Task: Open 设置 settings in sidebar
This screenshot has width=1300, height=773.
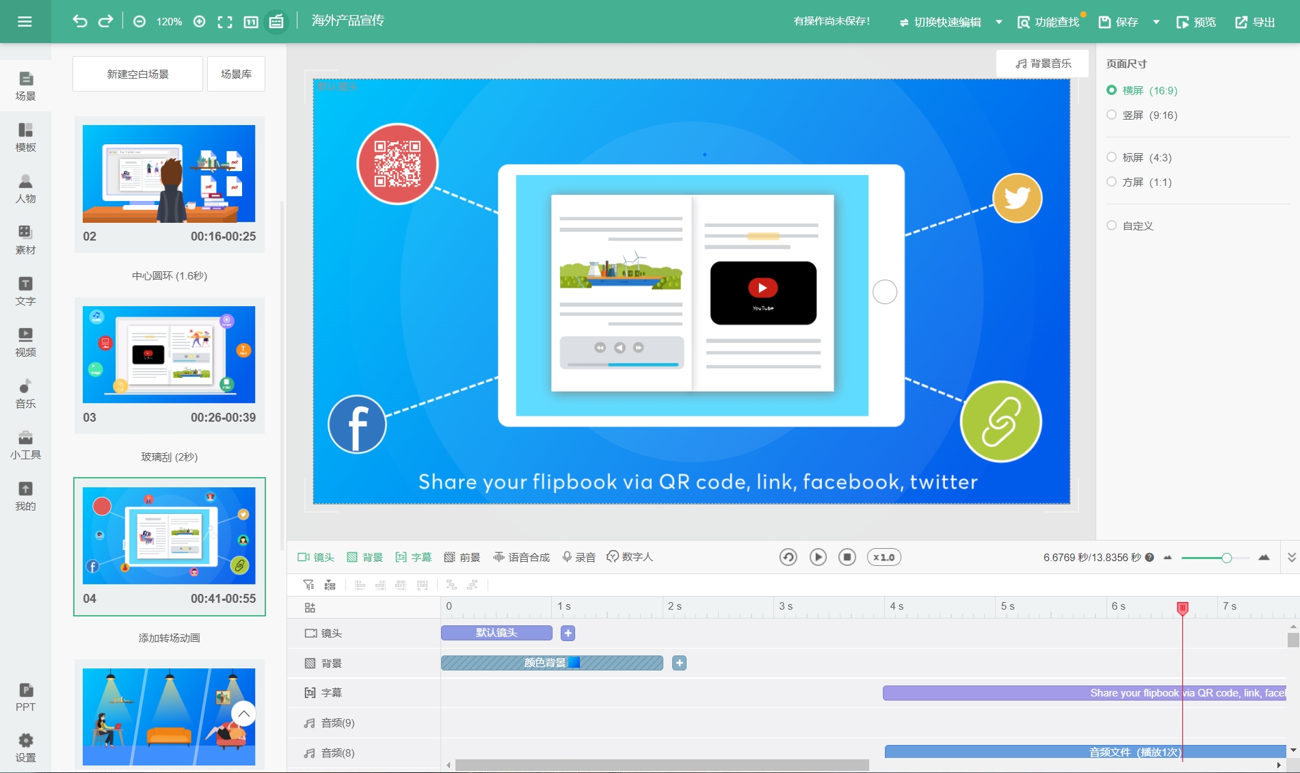Action: point(25,748)
